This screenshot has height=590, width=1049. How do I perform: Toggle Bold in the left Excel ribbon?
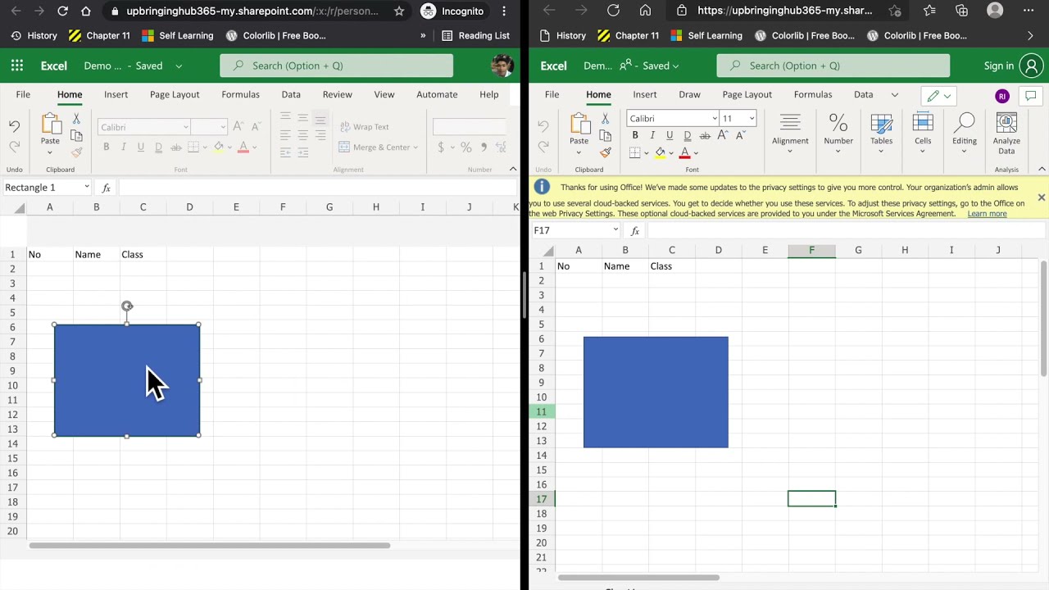point(106,147)
